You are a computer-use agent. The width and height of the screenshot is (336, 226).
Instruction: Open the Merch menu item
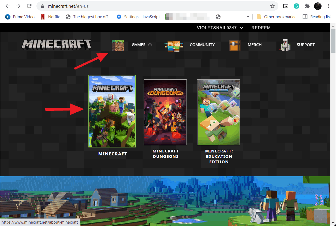pyautogui.click(x=255, y=45)
